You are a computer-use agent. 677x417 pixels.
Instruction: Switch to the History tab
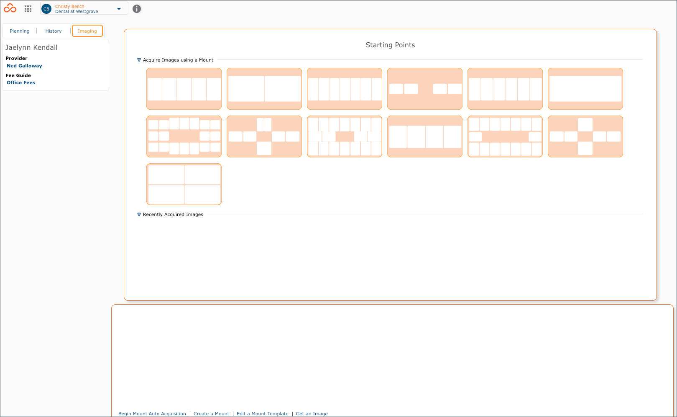54,31
